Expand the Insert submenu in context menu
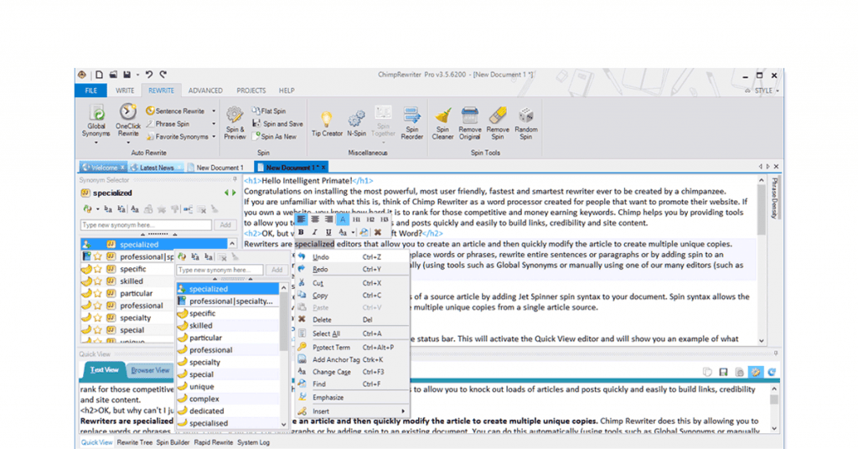 pyautogui.click(x=403, y=411)
